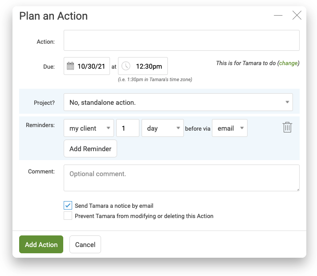Click the due date 10/30/21 field

click(x=87, y=66)
